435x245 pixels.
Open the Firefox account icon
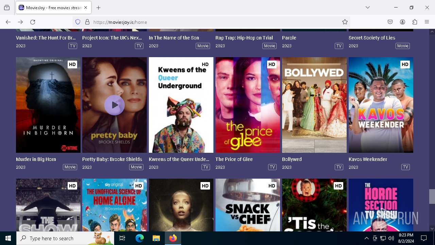[402, 22]
